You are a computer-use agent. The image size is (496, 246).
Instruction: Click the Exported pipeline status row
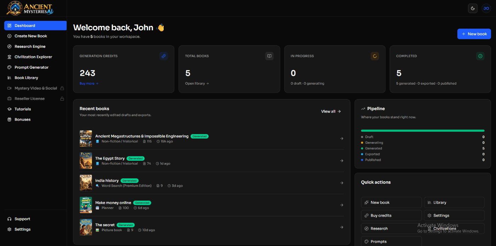[423, 154]
